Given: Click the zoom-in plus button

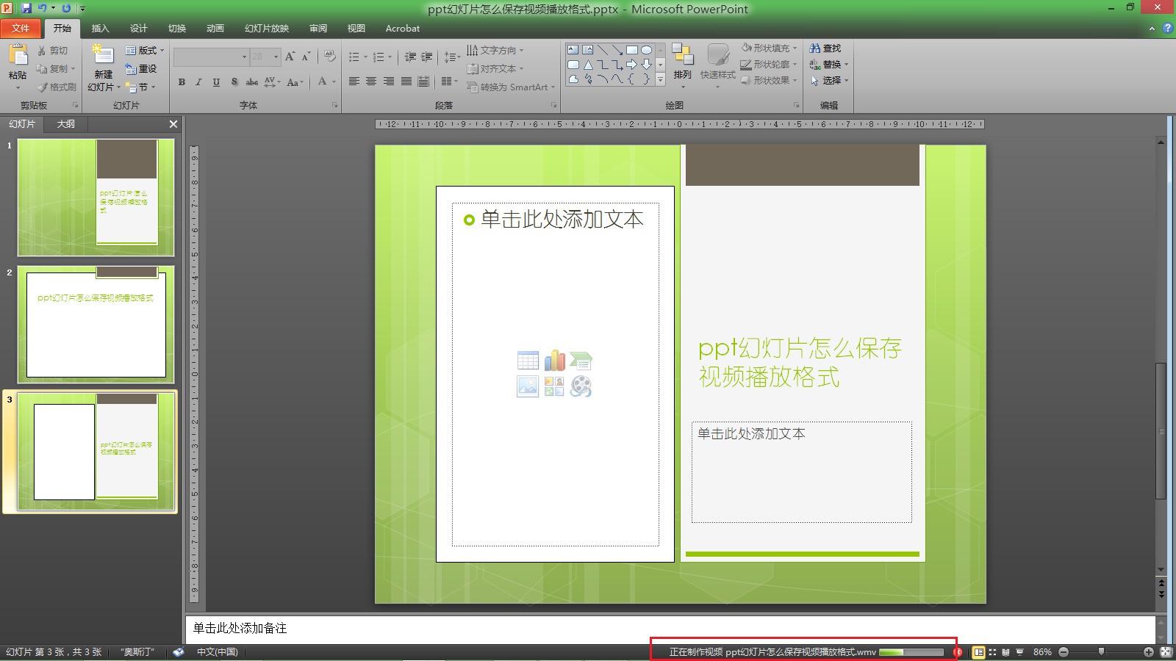Looking at the screenshot, I should [x=1148, y=652].
